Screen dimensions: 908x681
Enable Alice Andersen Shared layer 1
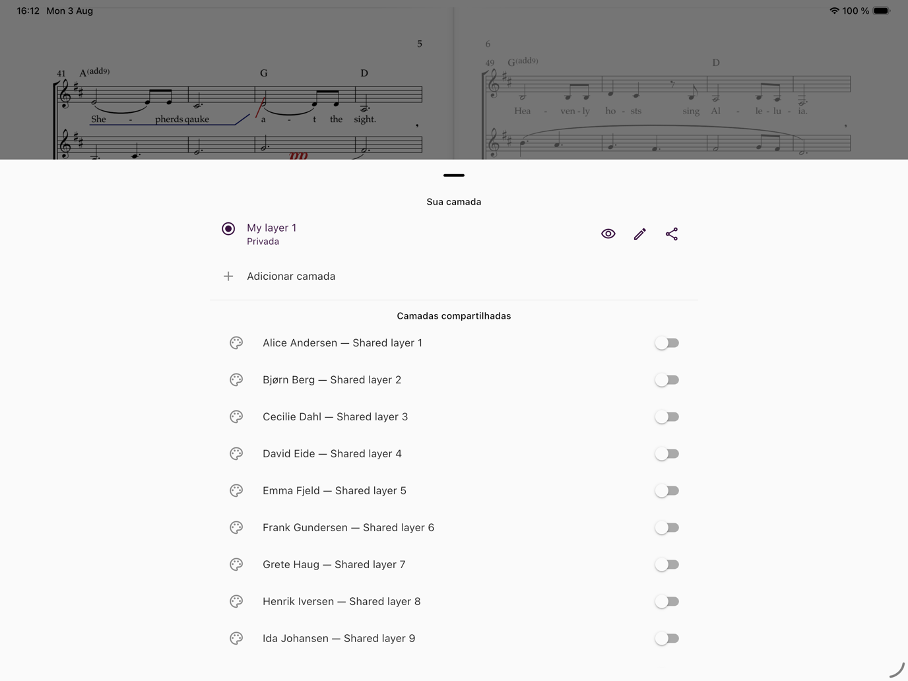[666, 342]
